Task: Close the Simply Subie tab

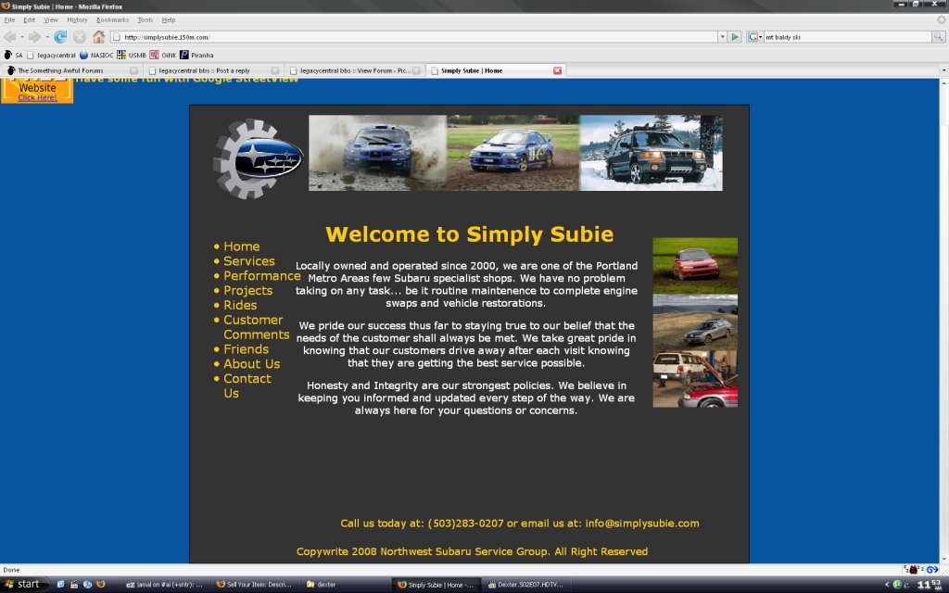Action: pyautogui.click(x=557, y=70)
